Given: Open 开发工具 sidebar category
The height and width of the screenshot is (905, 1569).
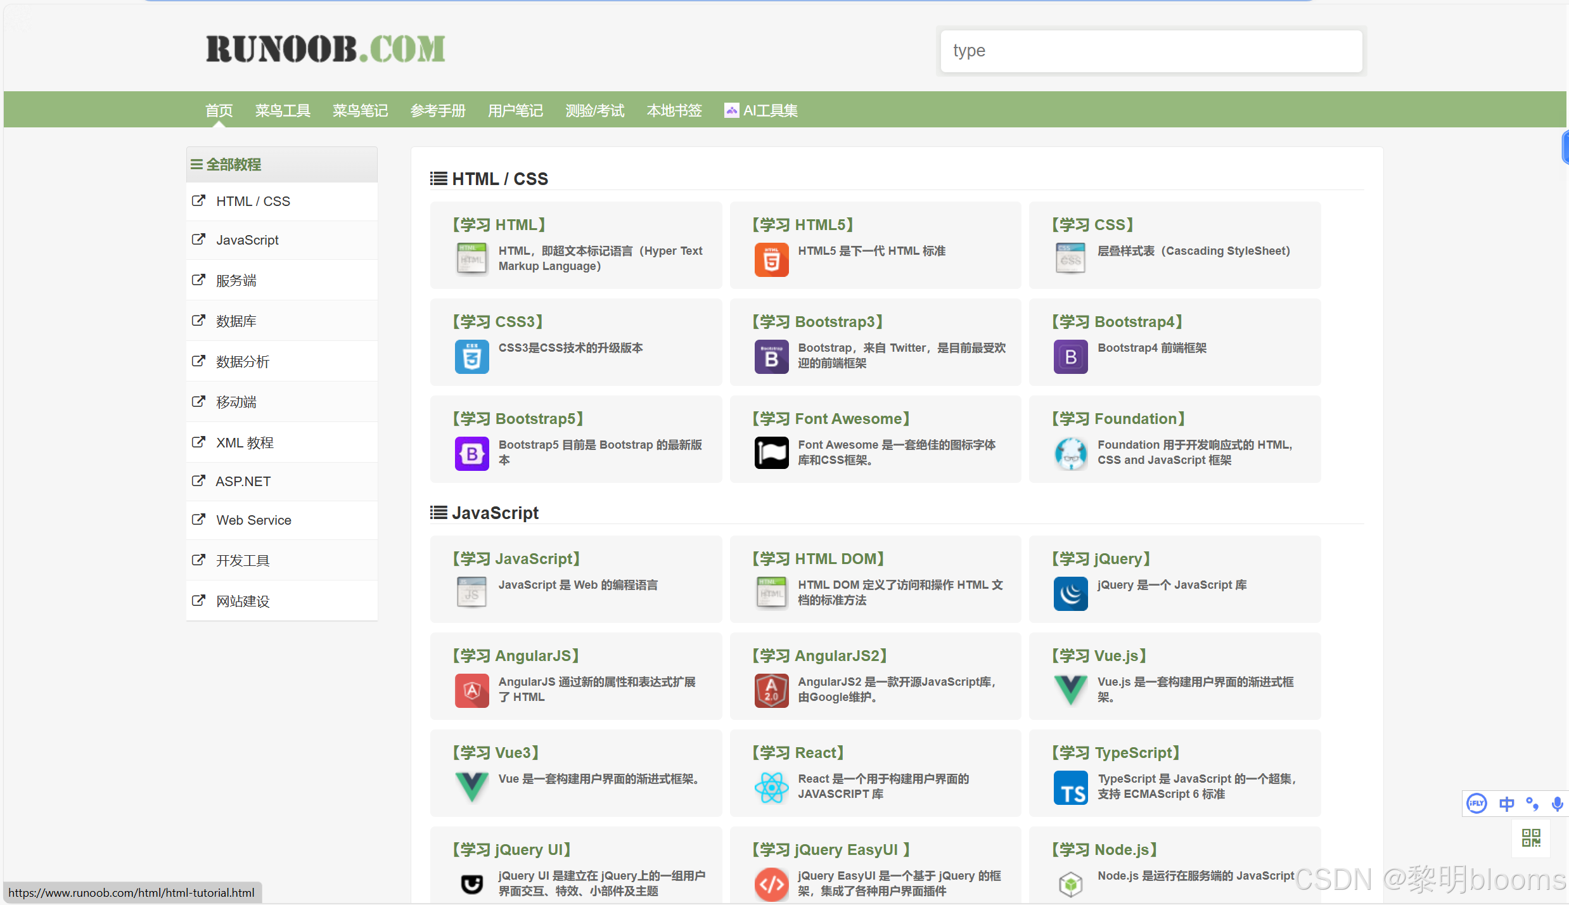Looking at the screenshot, I should tap(282, 560).
